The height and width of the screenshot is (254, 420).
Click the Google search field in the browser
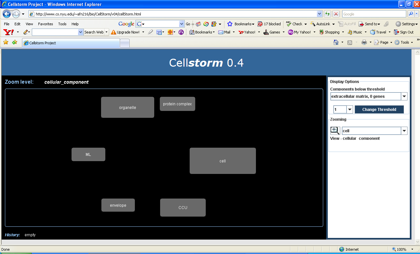coord(374,14)
